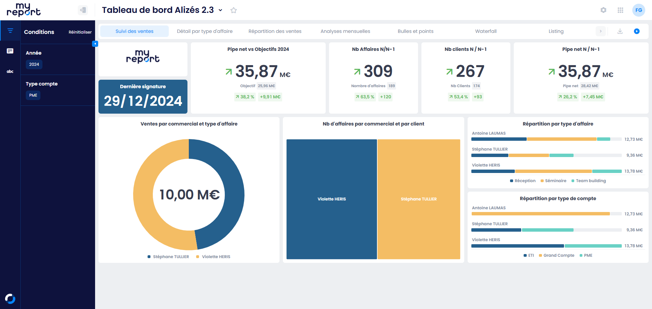Open the comments panel icon in sidebar
Image resolution: width=652 pixels, height=309 pixels.
pyautogui.click(x=10, y=51)
